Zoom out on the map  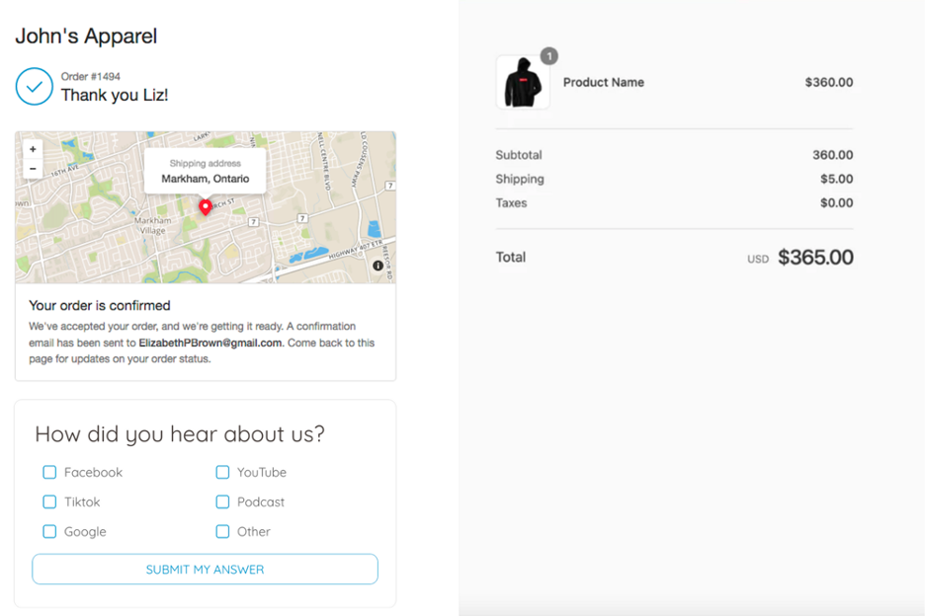point(33,169)
